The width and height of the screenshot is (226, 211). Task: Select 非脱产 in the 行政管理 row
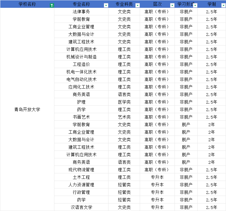[186, 192]
